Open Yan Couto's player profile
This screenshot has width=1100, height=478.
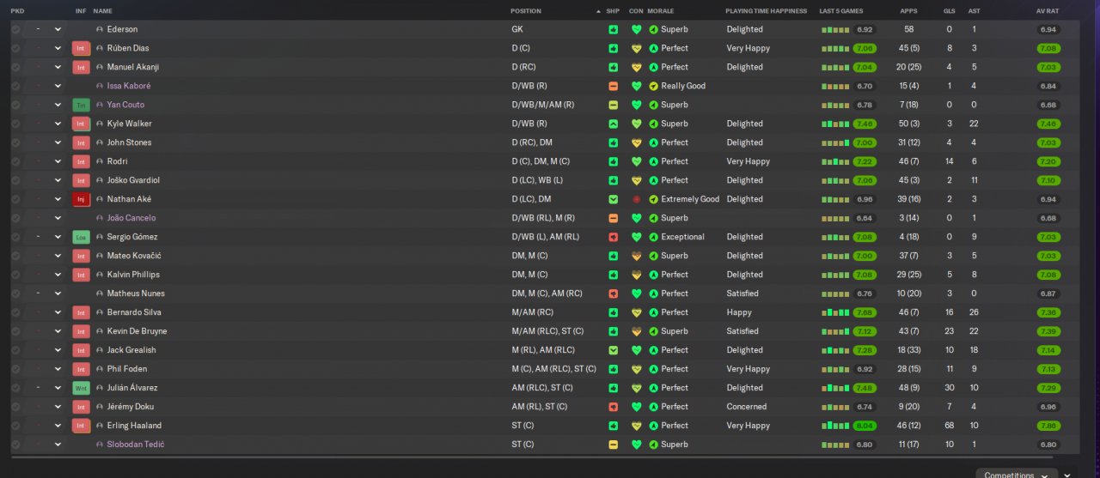125,105
